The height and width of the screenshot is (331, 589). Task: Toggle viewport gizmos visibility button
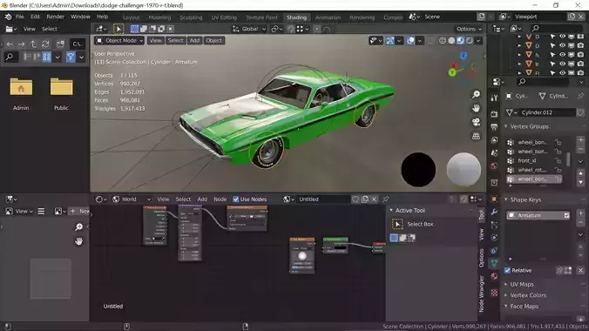(x=390, y=41)
